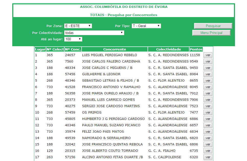View Humberto J G Perdigao Cardoso details
This screenshot has height=161, width=247.
(x=208, y=119)
